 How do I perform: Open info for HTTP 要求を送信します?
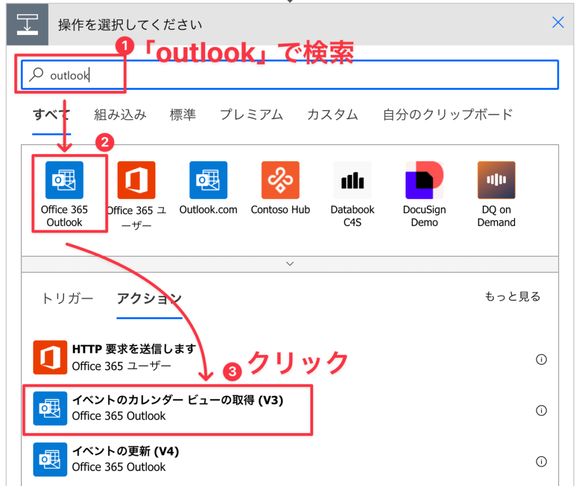pos(541,359)
